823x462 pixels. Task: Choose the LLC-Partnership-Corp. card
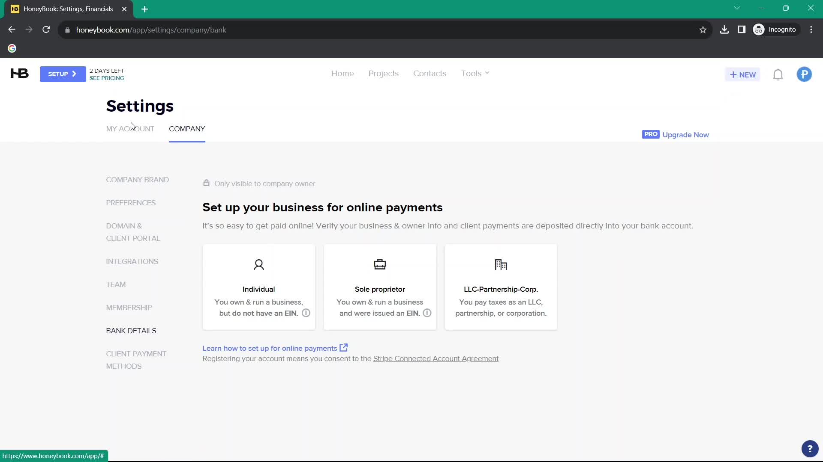[x=501, y=287]
